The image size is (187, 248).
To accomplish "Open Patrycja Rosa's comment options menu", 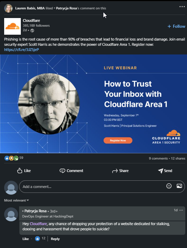I will (181, 210).
